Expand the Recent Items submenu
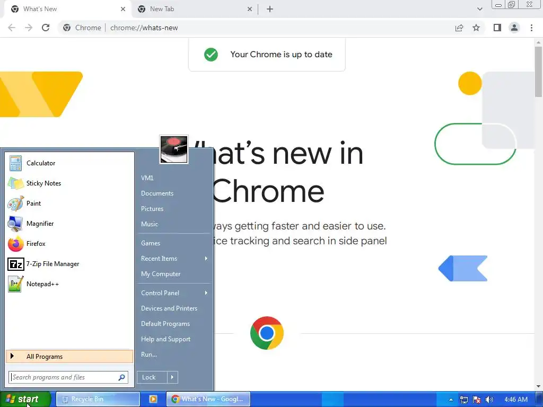 (x=174, y=259)
